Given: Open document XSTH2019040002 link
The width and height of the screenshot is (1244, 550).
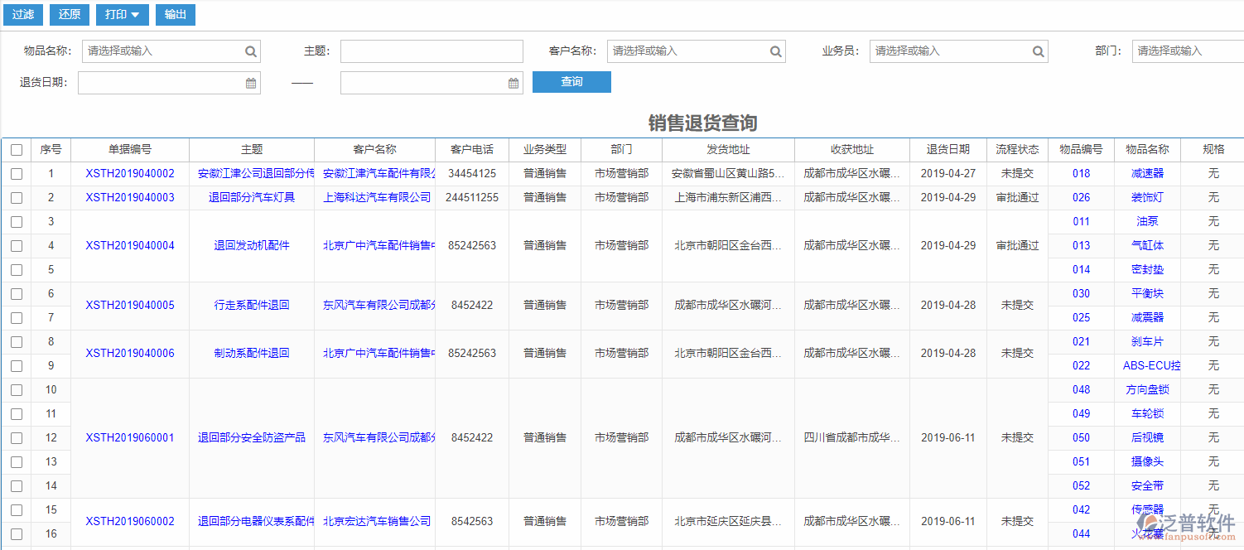Looking at the screenshot, I should coord(130,173).
